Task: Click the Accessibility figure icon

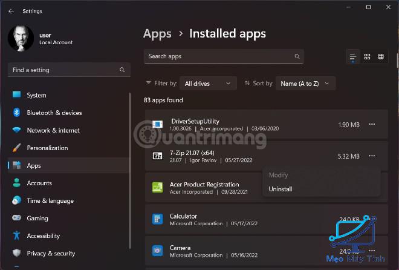Action: pyautogui.click(x=16, y=235)
